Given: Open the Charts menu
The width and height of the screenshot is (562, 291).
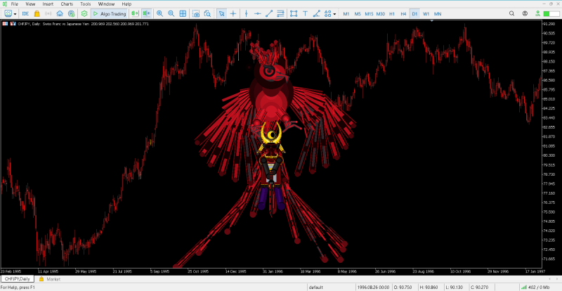Looking at the screenshot, I should click(x=67, y=4).
